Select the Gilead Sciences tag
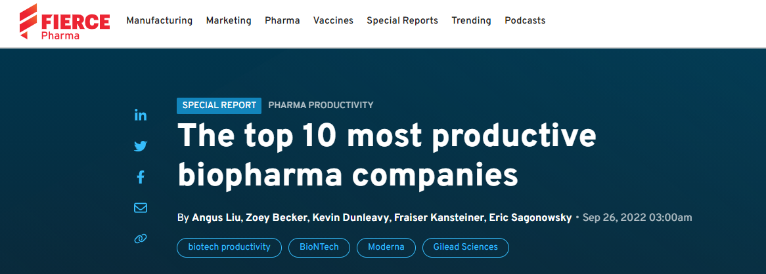The image size is (766, 274). tap(466, 247)
